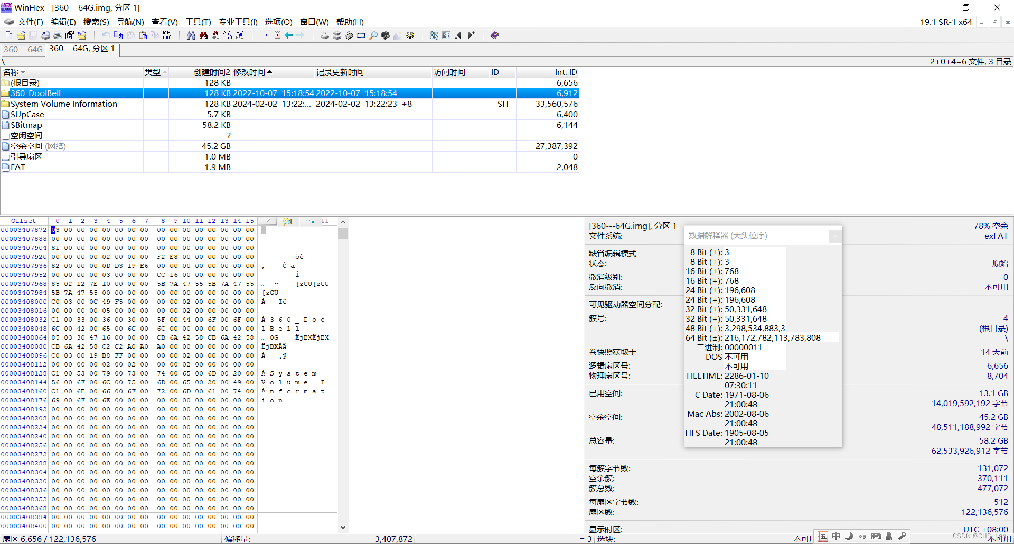This screenshot has height=544, width=1014.
Task: Click the wrench icon on the IME bar
Action: (902, 537)
